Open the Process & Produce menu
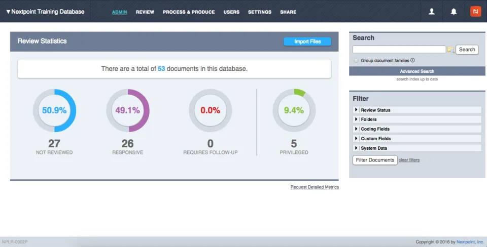The width and height of the screenshot is (487, 247). point(189,12)
